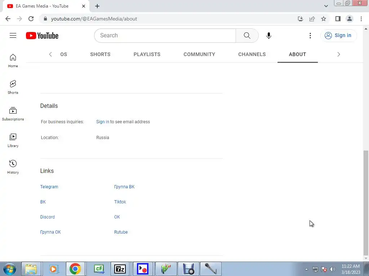The image size is (369, 276).
Task: Open 7-Zip from taskbar
Action: click(x=120, y=269)
